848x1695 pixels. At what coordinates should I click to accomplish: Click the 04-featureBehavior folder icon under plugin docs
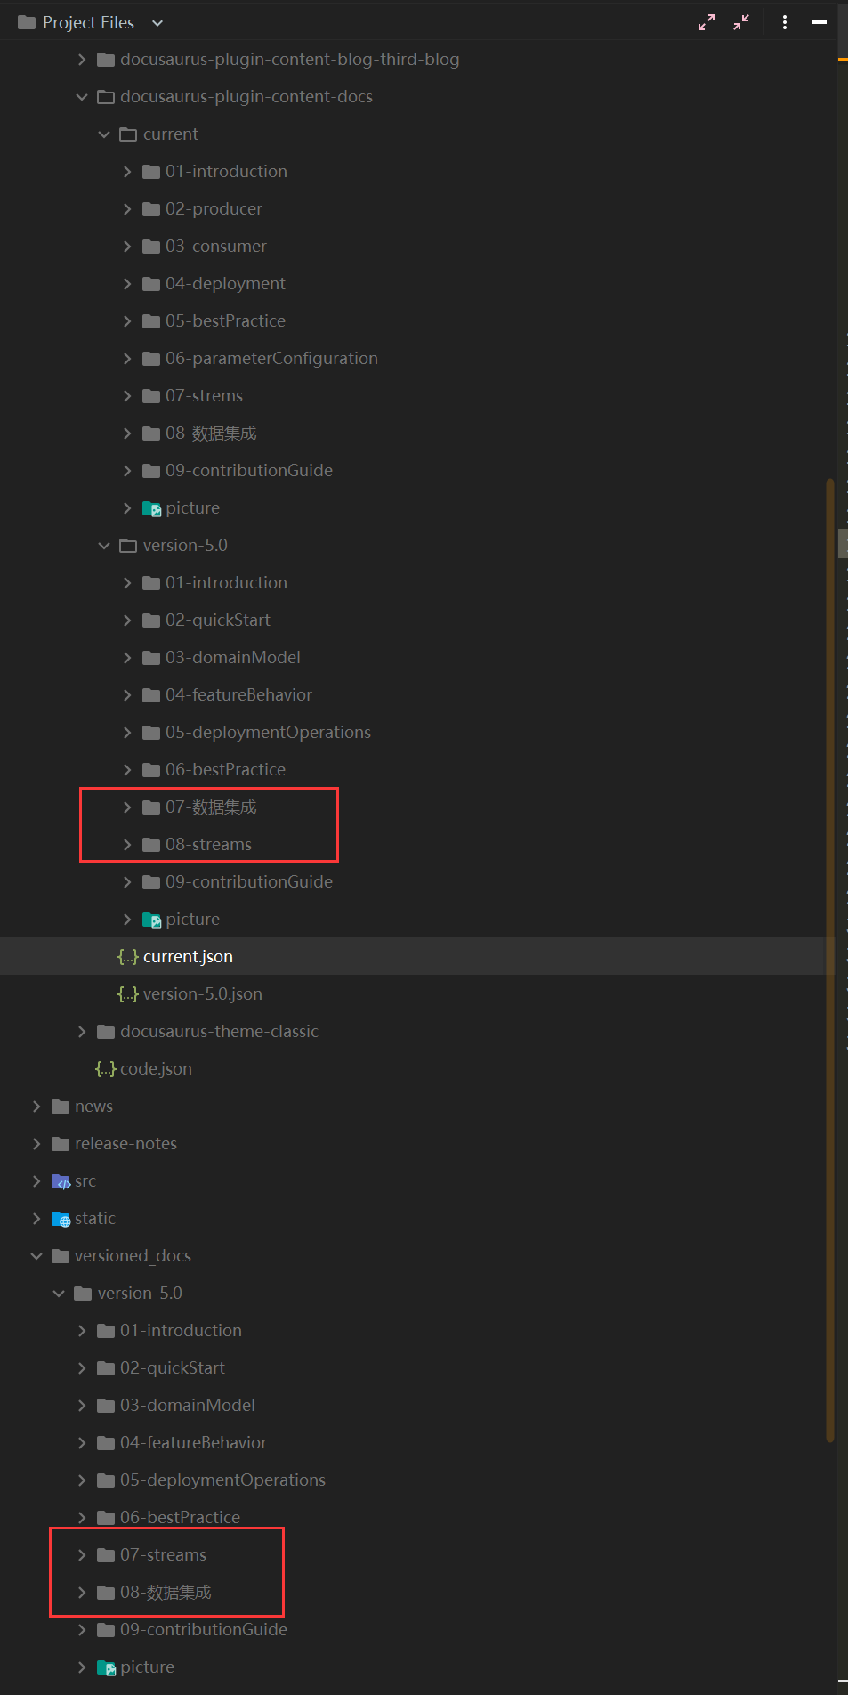click(x=151, y=695)
